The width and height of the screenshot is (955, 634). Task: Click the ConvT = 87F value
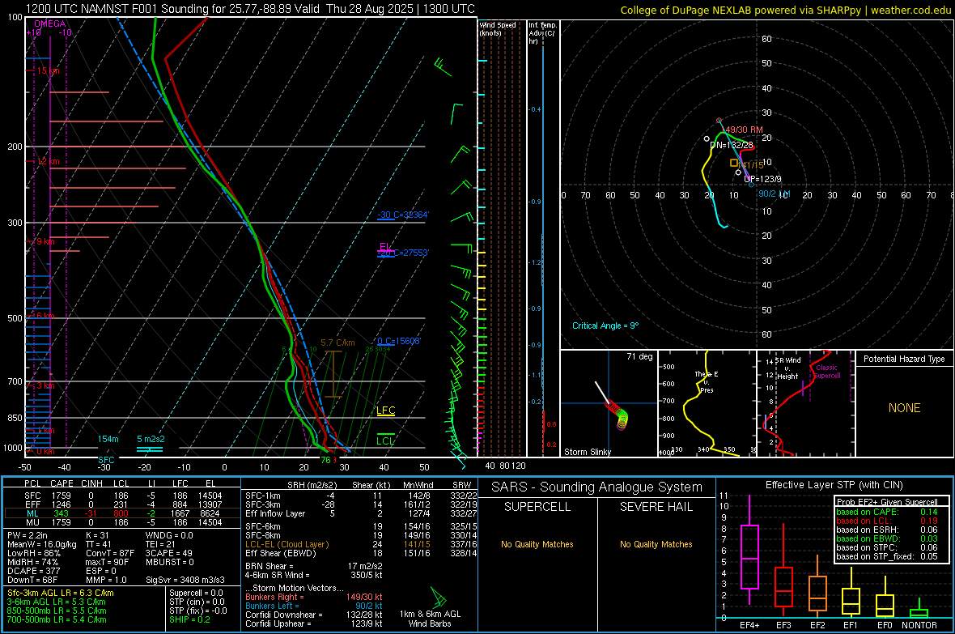click(x=110, y=554)
